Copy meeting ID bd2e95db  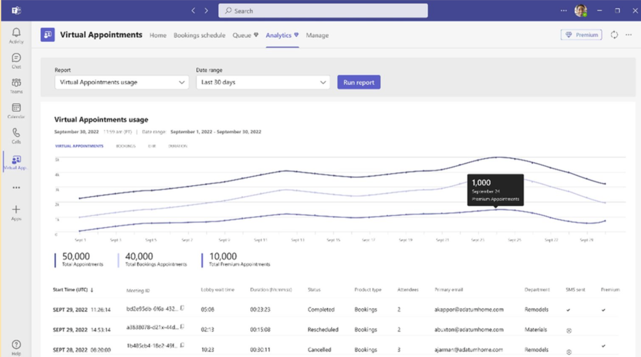182,308
